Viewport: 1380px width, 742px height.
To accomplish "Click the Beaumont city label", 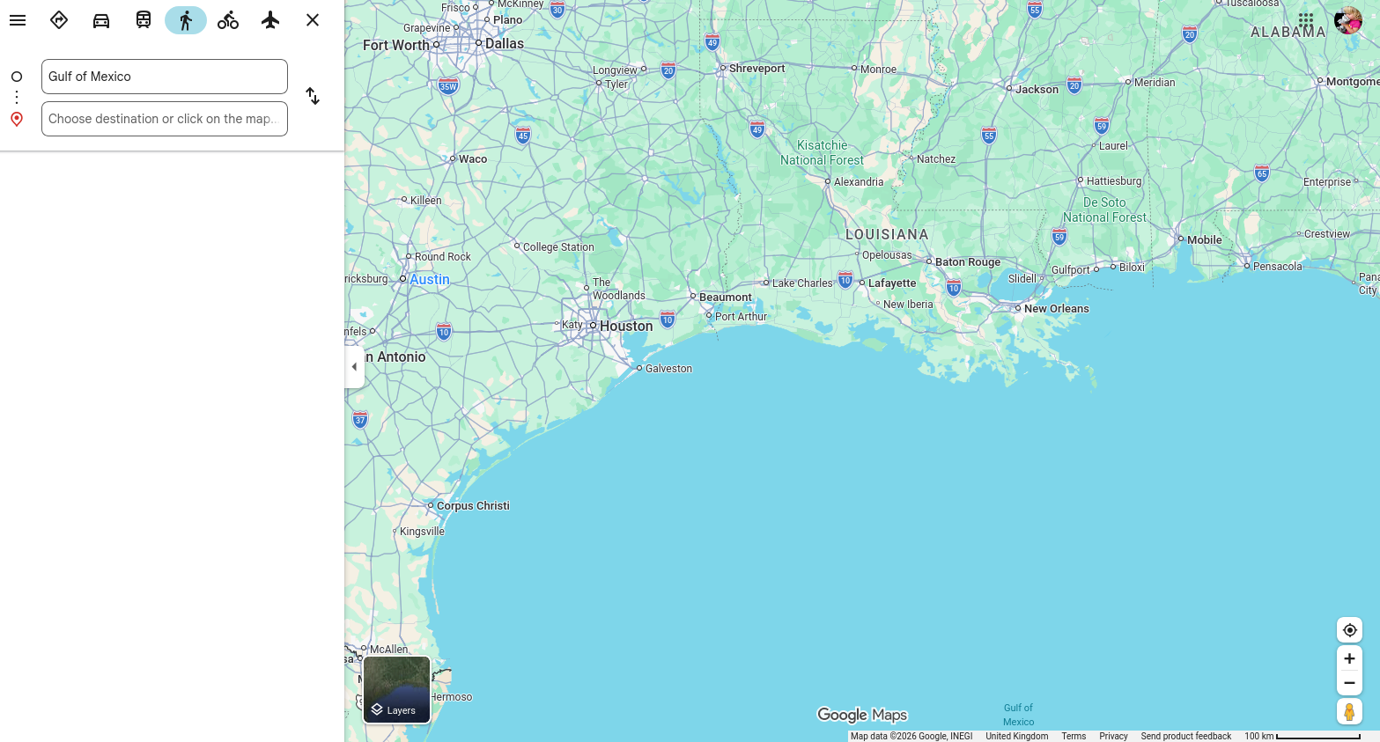I will tap(726, 298).
